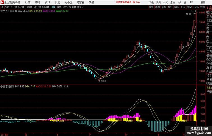212x136 pixels.
Task: Open the 行情 menu
Action: (x=28, y=2)
